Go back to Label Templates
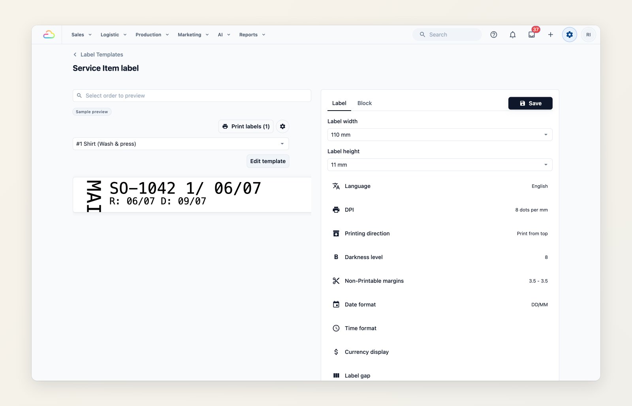 pyautogui.click(x=98, y=55)
